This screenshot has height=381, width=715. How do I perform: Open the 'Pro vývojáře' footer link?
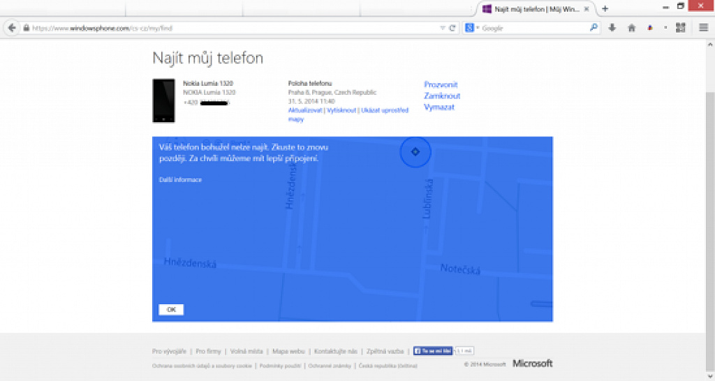click(x=169, y=352)
